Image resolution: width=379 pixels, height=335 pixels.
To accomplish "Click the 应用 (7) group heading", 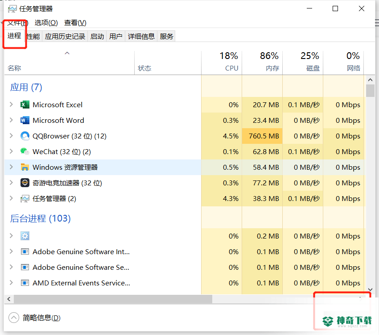I will tap(26, 87).
